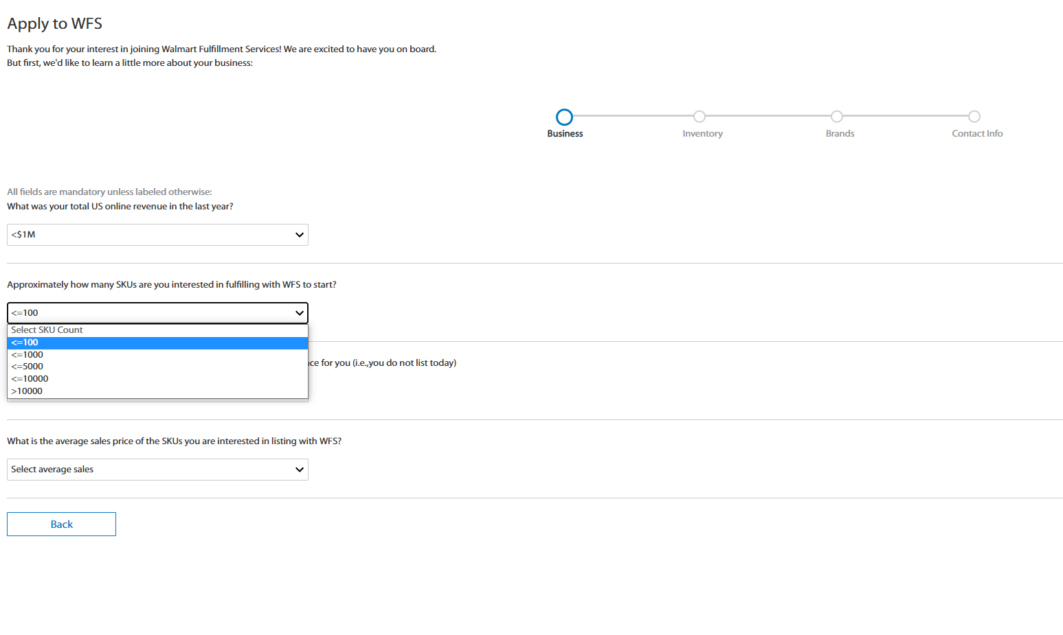The image size is (1063, 635).
Task: Choose the >10000 SKU option
Action: pyautogui.click(x=157, y=391)
